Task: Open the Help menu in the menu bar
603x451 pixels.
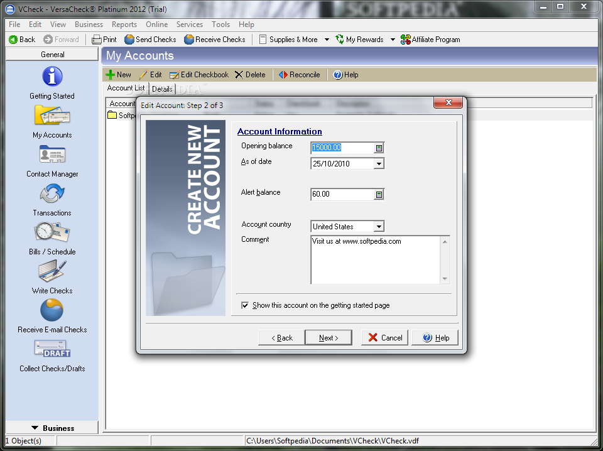Action: pyautogui.click(x=246, y=24)
